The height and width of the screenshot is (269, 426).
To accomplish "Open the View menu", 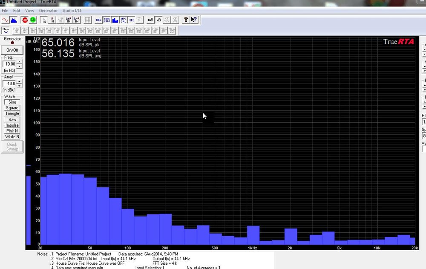I will [x=30, y=11].
